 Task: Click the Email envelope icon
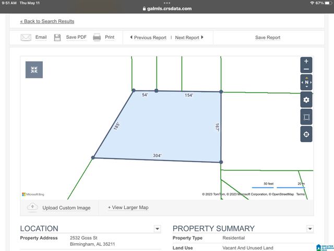(26, 38)
